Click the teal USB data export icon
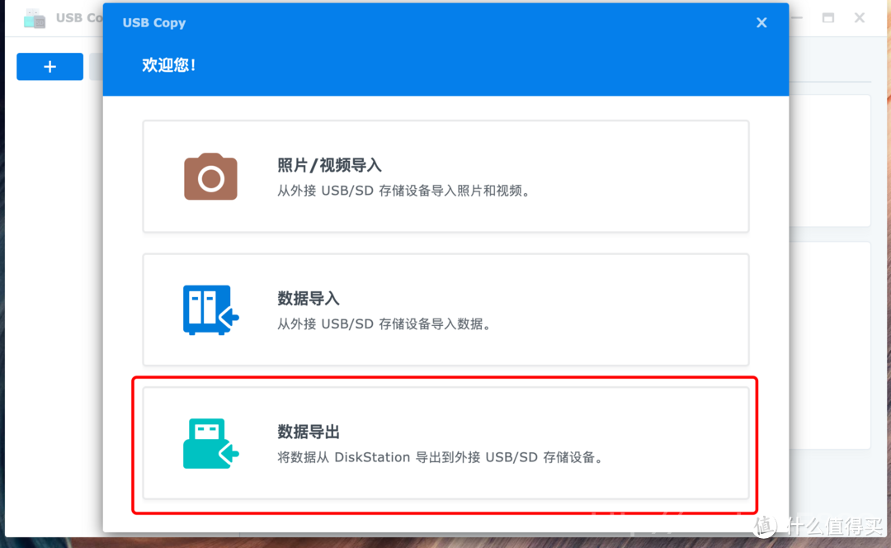 pyautogui.click(x=211, y=443)
